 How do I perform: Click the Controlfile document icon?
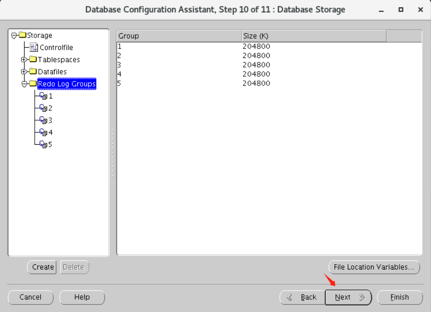tap(34, 47)
